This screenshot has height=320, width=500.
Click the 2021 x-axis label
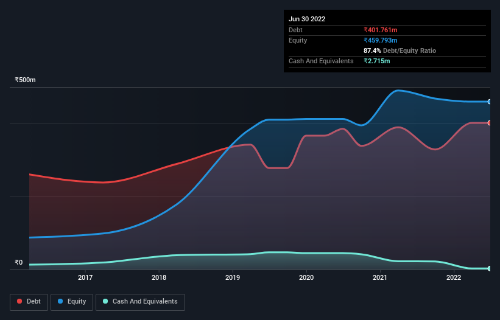380,277
